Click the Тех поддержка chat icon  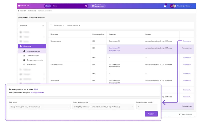point(180,114)
